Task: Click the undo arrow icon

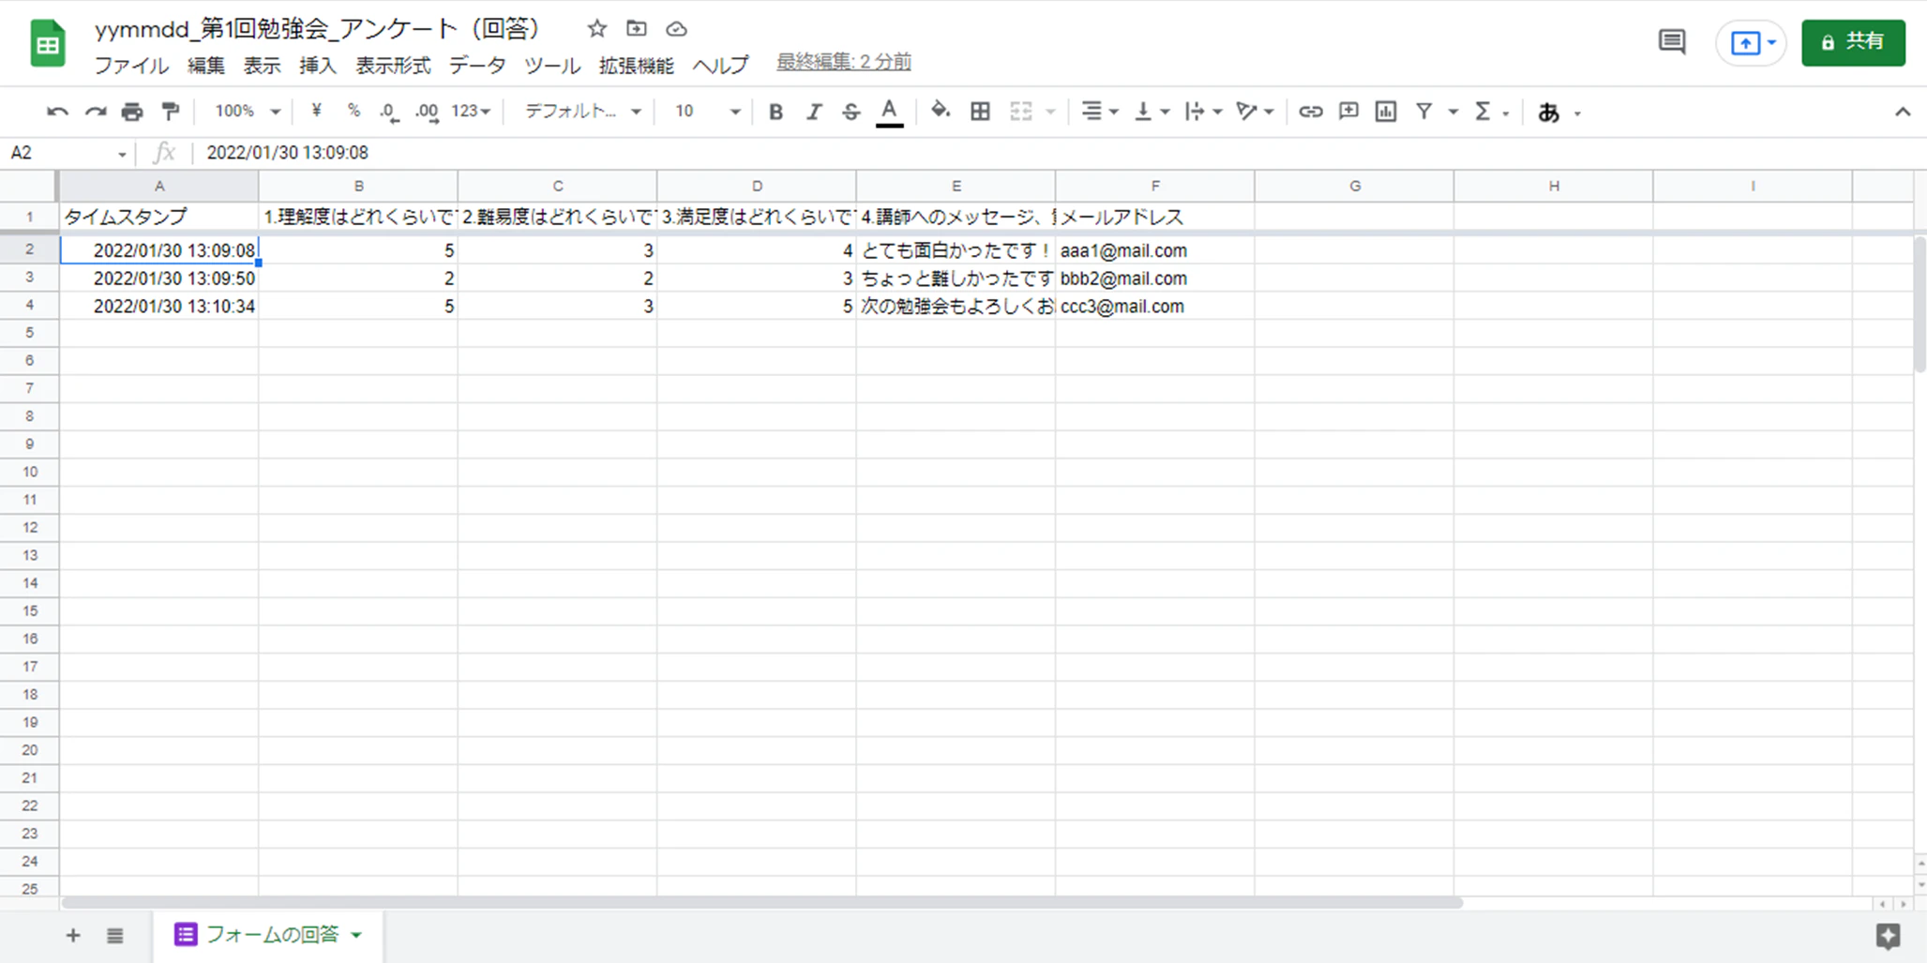Action: click(x=57, y=112)
